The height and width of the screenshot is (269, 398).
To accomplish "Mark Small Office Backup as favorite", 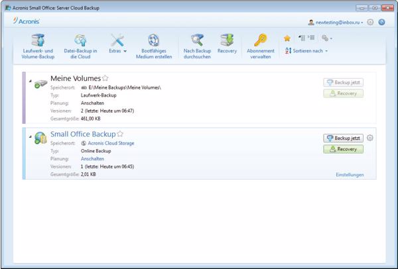I will (x=120, y=134).
